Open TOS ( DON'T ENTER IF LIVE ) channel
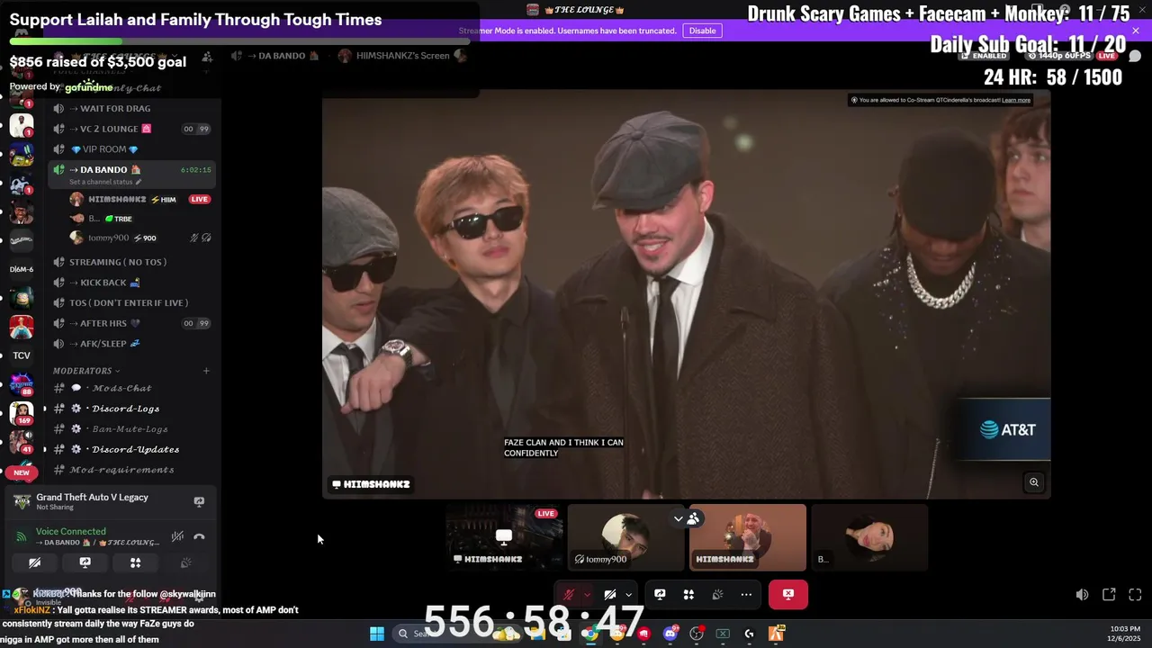Viewport: 1152px width, 648px height. (132, 302)
